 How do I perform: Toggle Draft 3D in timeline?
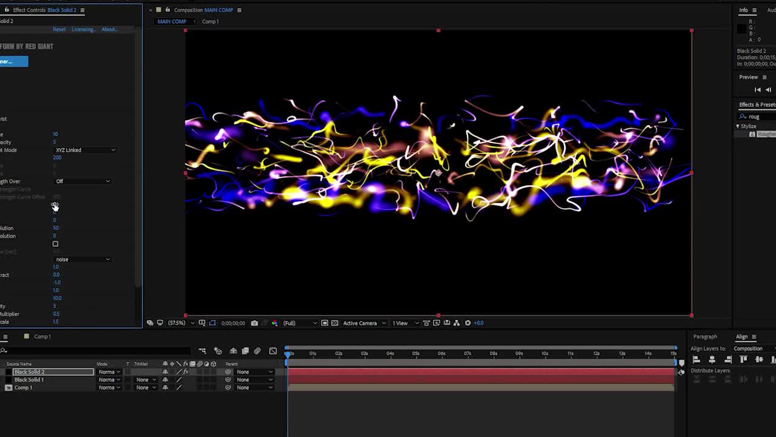click(x=218, y=351)
